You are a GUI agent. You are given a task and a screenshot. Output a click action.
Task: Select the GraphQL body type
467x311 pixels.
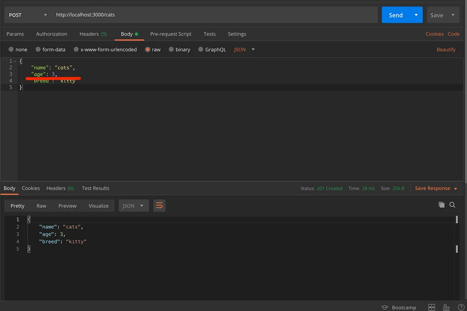212,49
